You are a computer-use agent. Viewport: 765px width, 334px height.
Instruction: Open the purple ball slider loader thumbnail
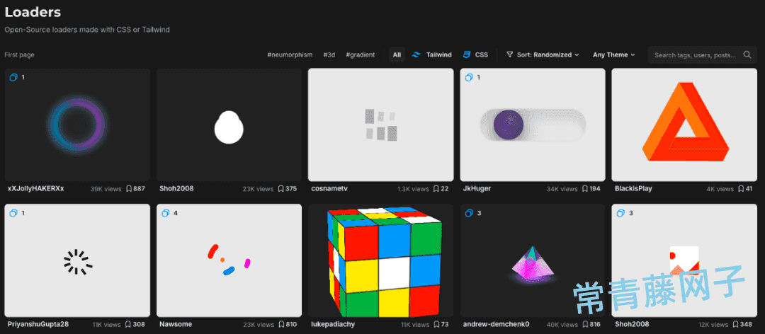click(x=533, y=125)
